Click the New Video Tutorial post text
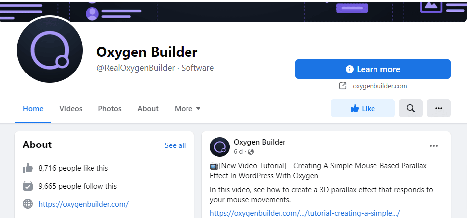The image size is (467, 218). click(318, 171)
